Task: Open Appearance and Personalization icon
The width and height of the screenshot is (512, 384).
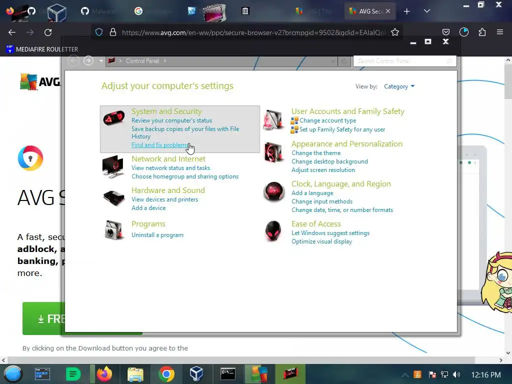Action: pos(273,152)
